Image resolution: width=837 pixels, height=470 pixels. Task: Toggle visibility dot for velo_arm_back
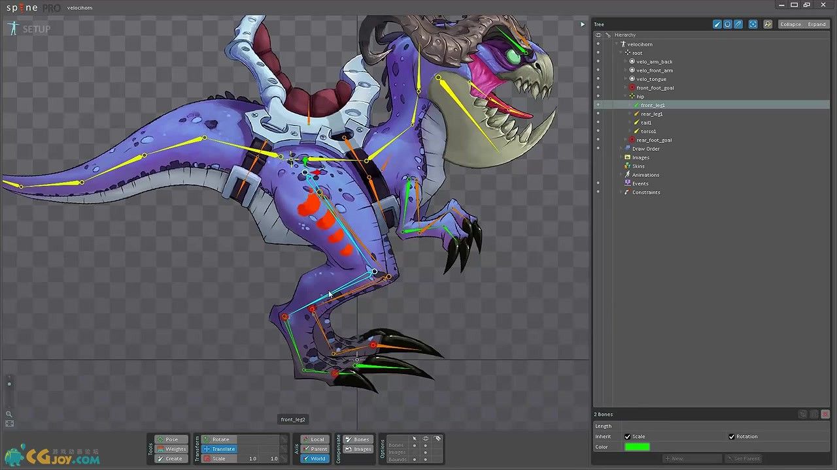tap(598, 61)
